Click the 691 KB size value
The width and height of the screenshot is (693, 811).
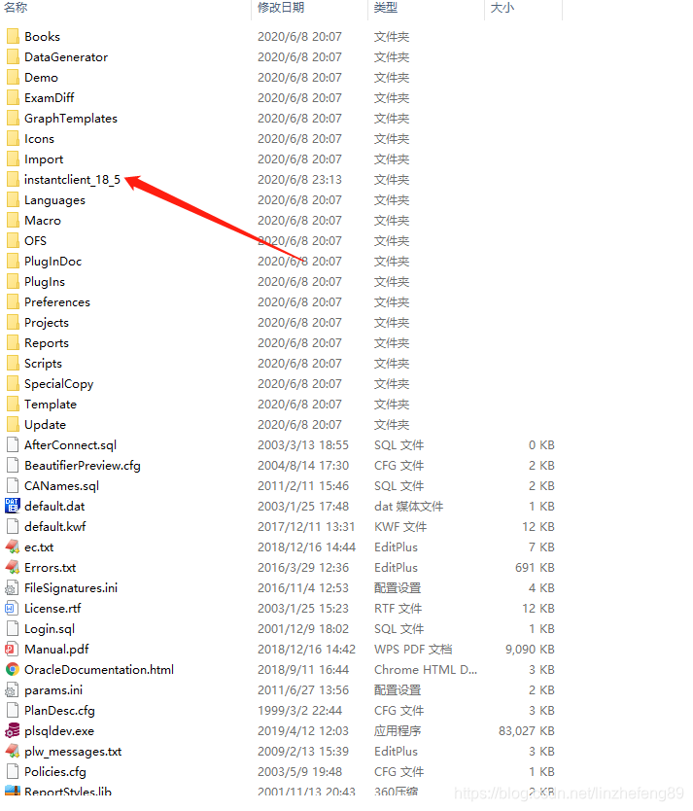tap(535, 567)
